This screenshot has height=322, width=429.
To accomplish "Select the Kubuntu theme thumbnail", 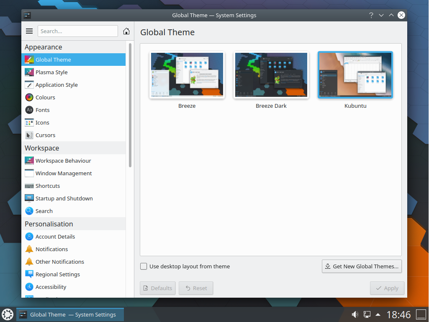I will [355, 75].
